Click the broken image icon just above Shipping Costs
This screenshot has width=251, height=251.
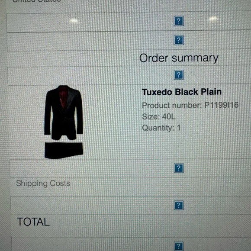click(x=179, y=168)
